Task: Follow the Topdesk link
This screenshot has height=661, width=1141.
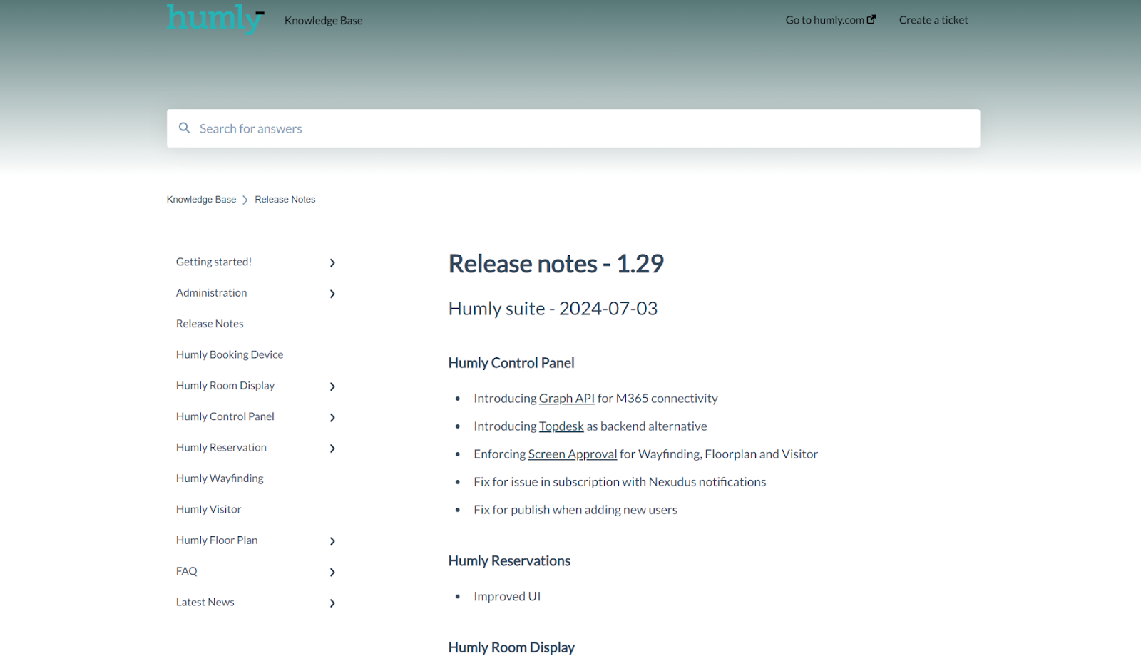Action: tap(561, 426)
